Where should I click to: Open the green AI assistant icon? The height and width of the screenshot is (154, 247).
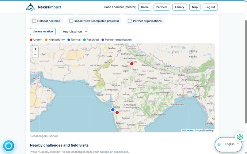[240, 137]
